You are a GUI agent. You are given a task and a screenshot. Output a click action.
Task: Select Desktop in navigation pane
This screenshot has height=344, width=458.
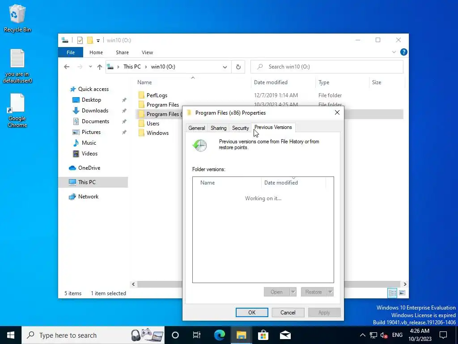pyautogui.click(x=91, y=100)
